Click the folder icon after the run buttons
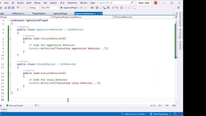Screen dimensions: 206x116 pos(92,8)
